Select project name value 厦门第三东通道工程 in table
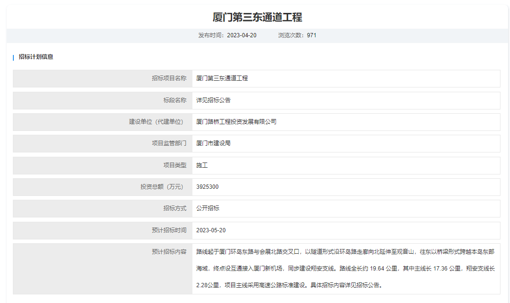 [x=222, y=78]
